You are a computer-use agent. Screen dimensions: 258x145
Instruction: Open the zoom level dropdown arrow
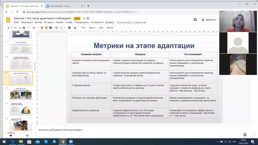pyautogui.click(x=37, y=28)
